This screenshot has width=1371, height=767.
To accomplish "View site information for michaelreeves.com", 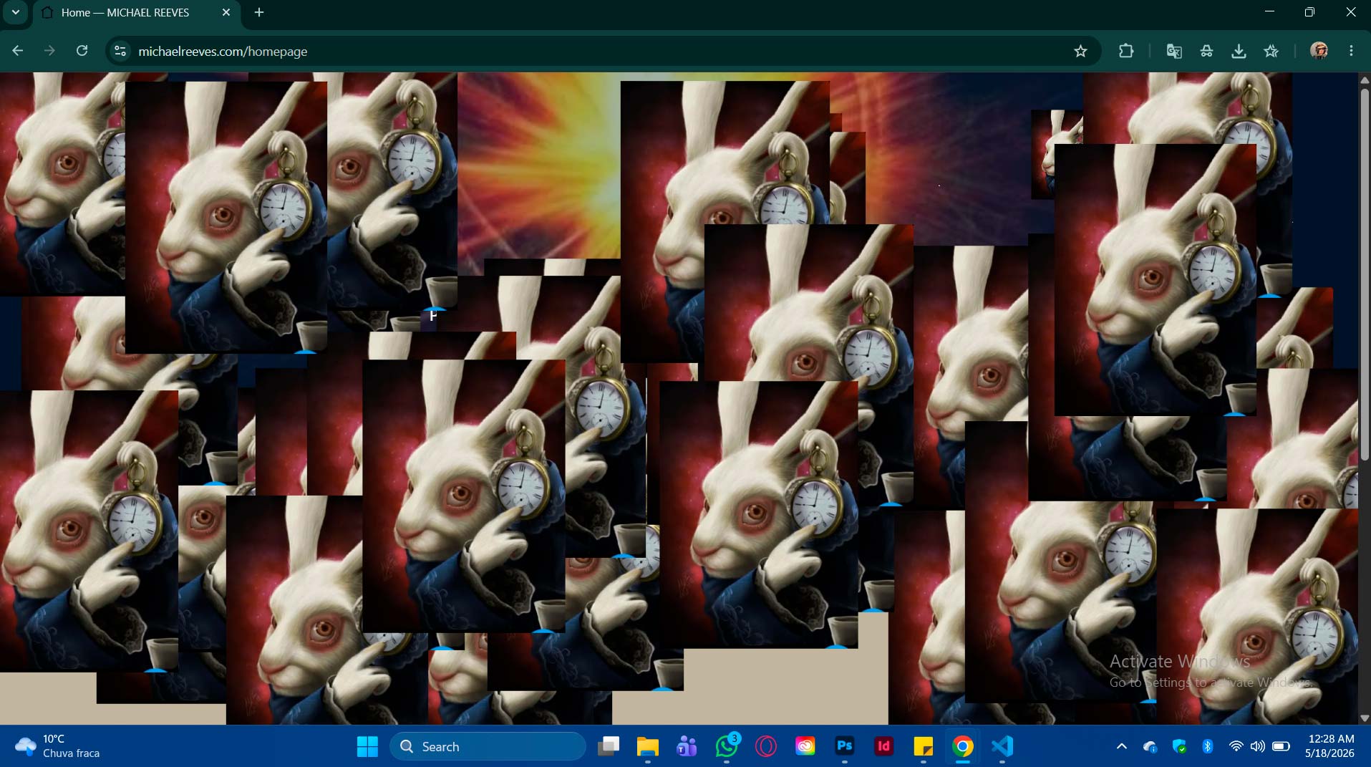I will (x=120, y=51).
